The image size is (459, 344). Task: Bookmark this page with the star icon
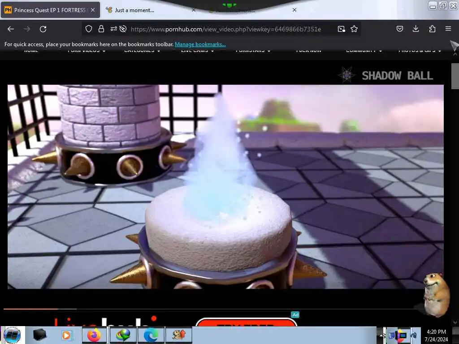[354, 29]
